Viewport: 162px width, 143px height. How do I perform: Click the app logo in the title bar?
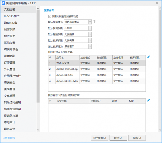(3, 3)
